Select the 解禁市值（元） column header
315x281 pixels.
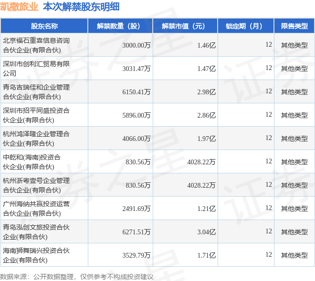click(185, 26)
